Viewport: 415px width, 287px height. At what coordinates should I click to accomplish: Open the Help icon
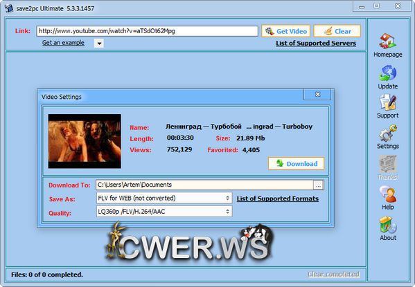pos(388,194)
